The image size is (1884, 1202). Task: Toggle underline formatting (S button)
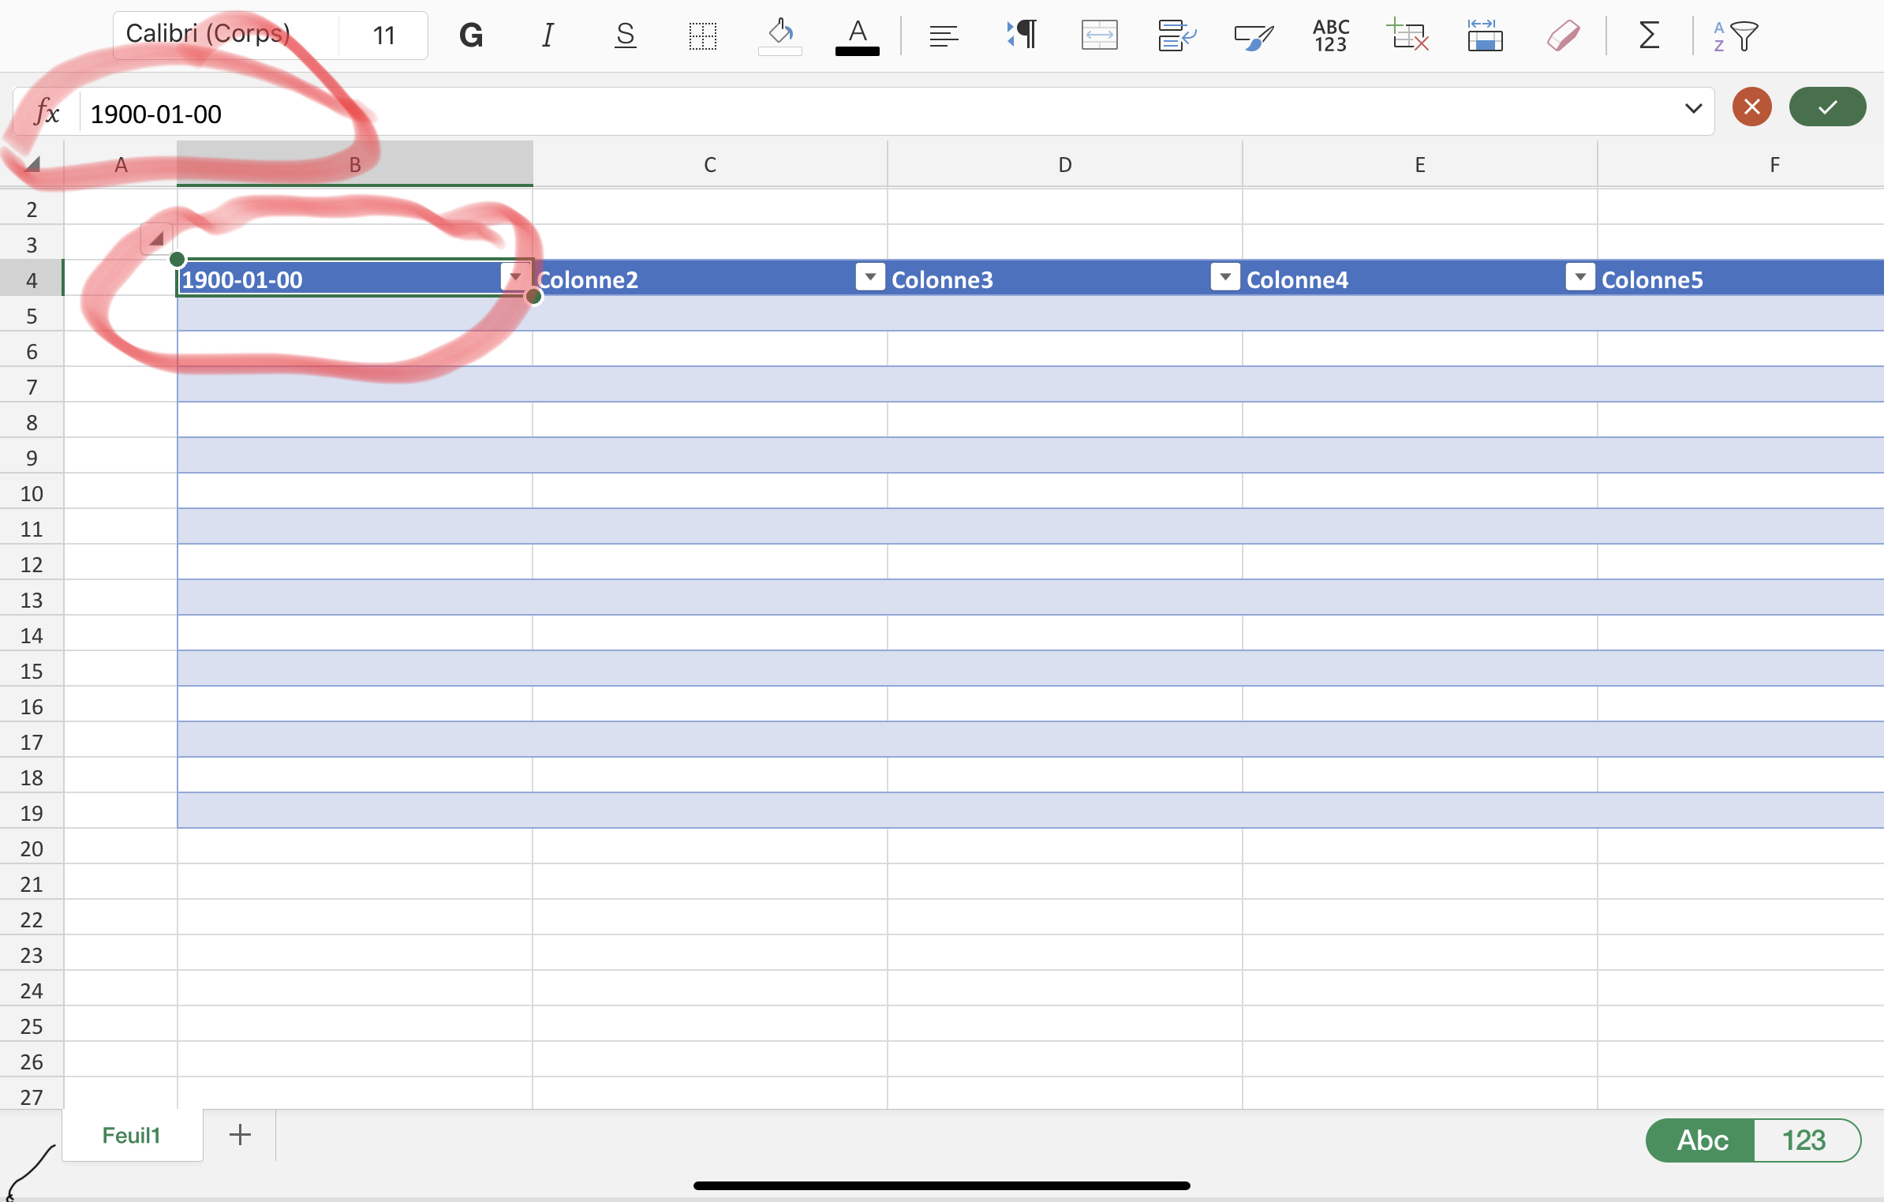[x=625, y=36]
